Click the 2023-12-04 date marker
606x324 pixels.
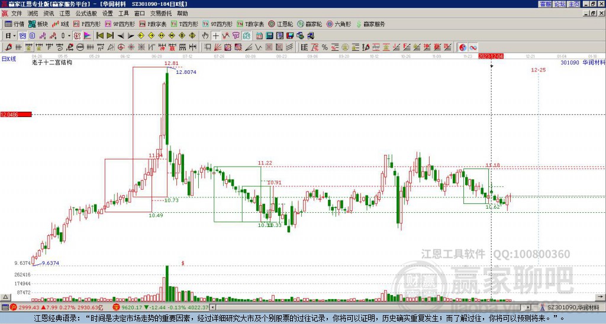[x=491, y=56]
